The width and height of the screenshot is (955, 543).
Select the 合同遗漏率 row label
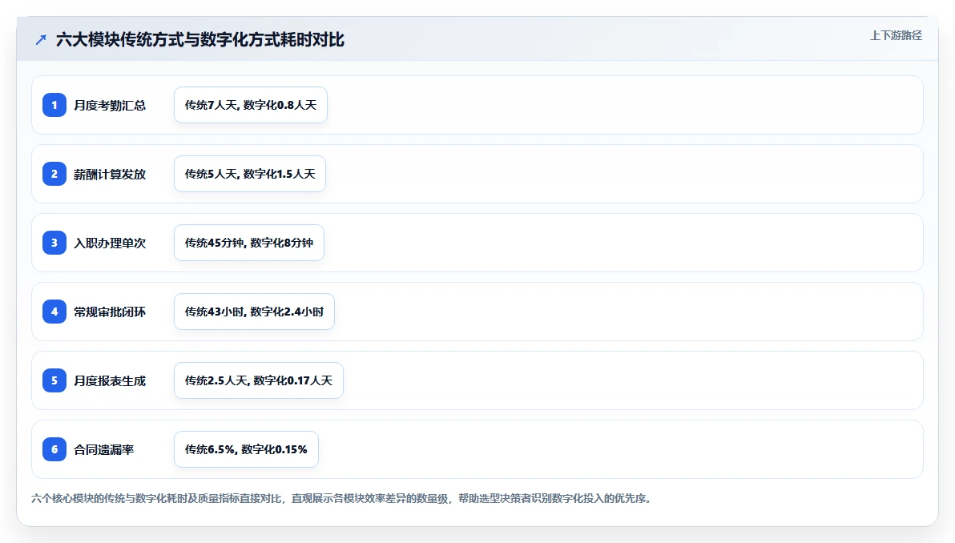coord(103,449)
